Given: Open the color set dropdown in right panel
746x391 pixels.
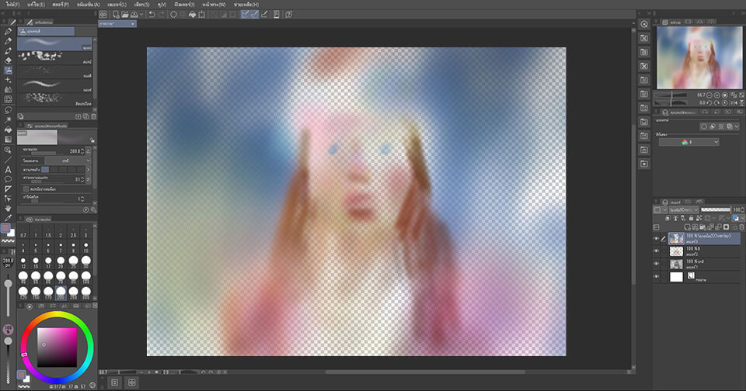Looking at the screenshot, I should [688, 142].
